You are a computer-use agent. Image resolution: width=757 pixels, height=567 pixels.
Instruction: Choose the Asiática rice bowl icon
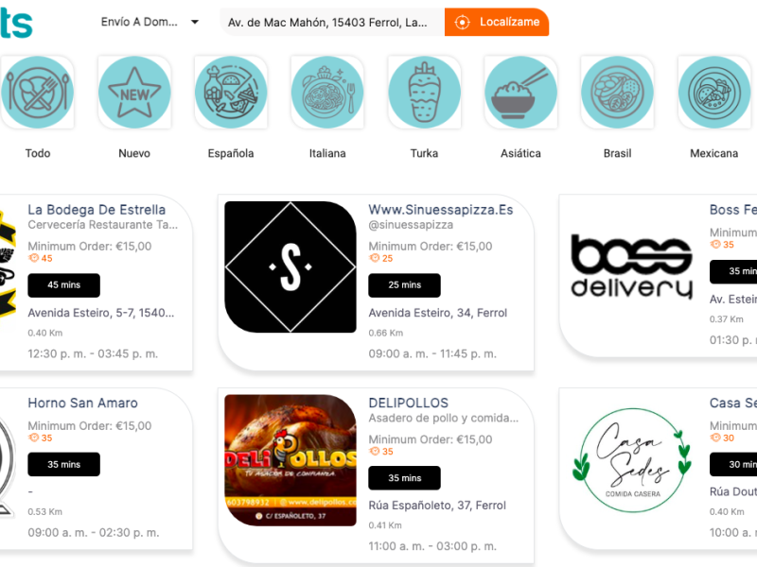[521, 92]
